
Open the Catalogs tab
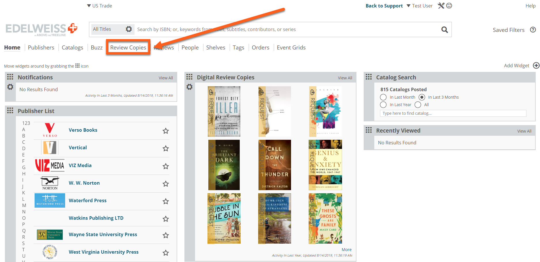coord(72,47)
